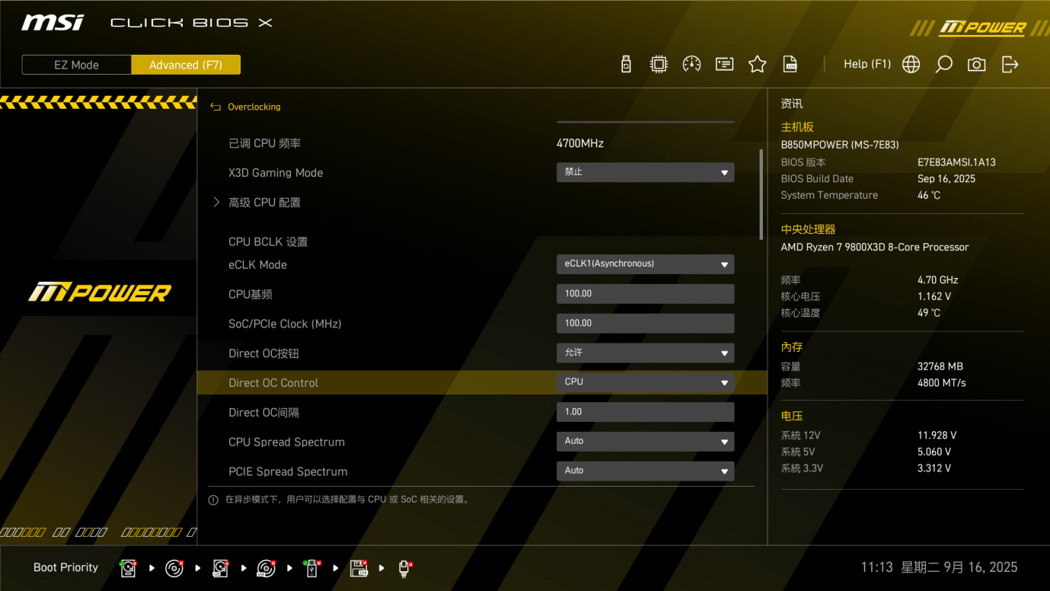Click the BIOS version E7E83AMSI.1A13
The height and width of the screenshot is (591, 1050).
pos(956,162)
